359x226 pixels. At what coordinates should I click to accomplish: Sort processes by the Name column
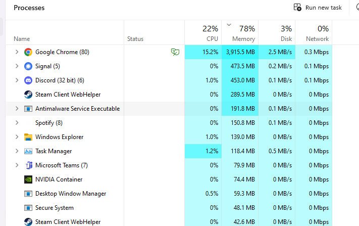tap(65, 32)
